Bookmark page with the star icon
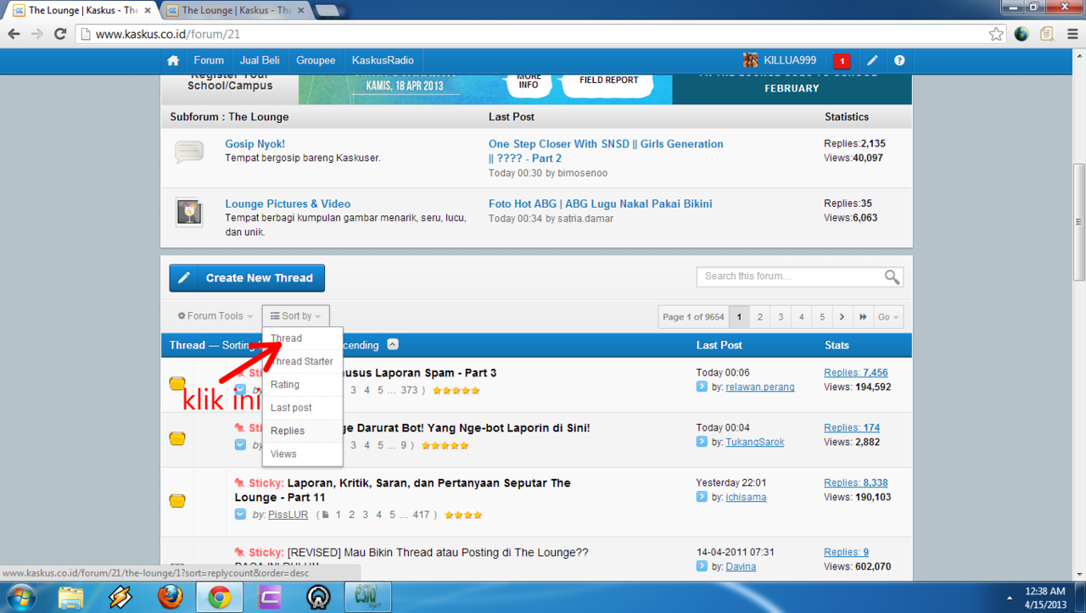Image resolution: width=1086 pixels, height=613 pixels. coord(996,34)
